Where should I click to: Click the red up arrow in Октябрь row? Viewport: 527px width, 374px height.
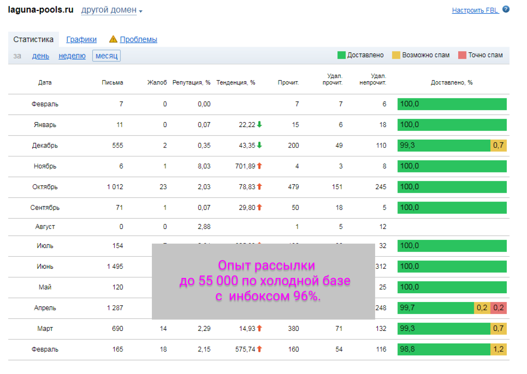click(x=259, y=187)
